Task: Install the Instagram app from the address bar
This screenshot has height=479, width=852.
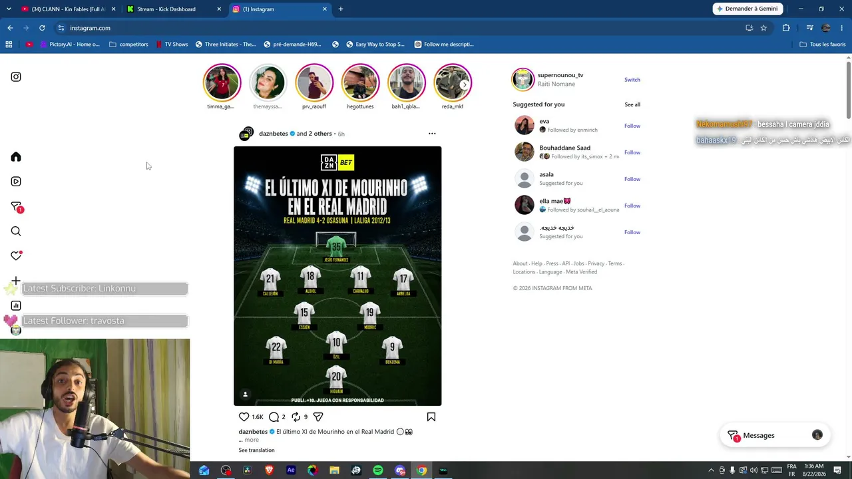Action: pyautogui.click(x=749, y=28)
